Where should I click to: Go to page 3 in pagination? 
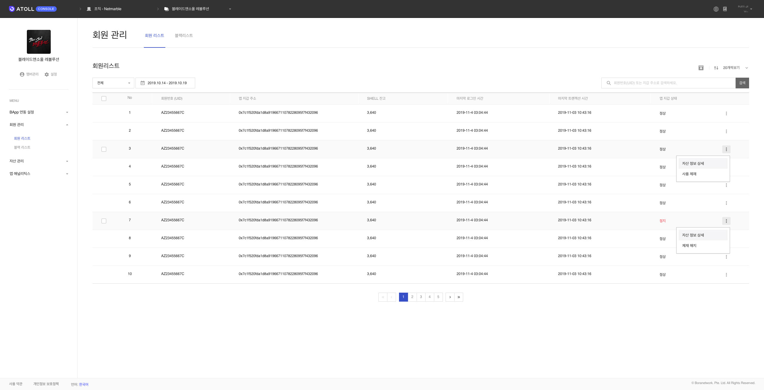[x=421, y=297]
